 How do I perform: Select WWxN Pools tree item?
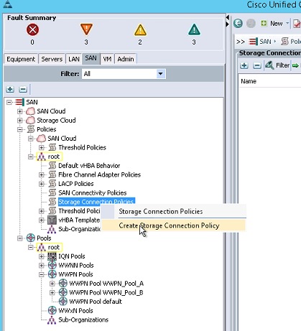75,311
